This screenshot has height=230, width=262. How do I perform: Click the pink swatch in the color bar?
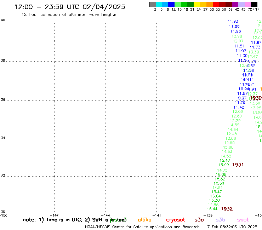click(x=248, y=4)
